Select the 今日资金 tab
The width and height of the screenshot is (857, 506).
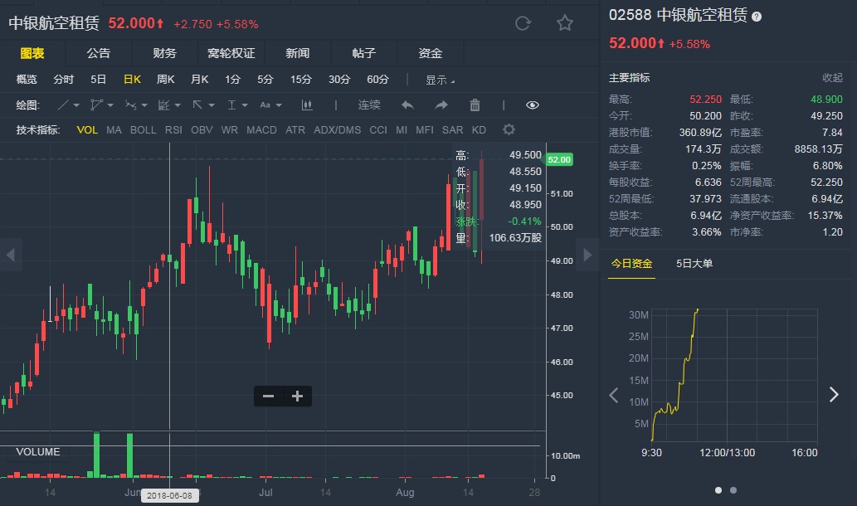point(631,264)
